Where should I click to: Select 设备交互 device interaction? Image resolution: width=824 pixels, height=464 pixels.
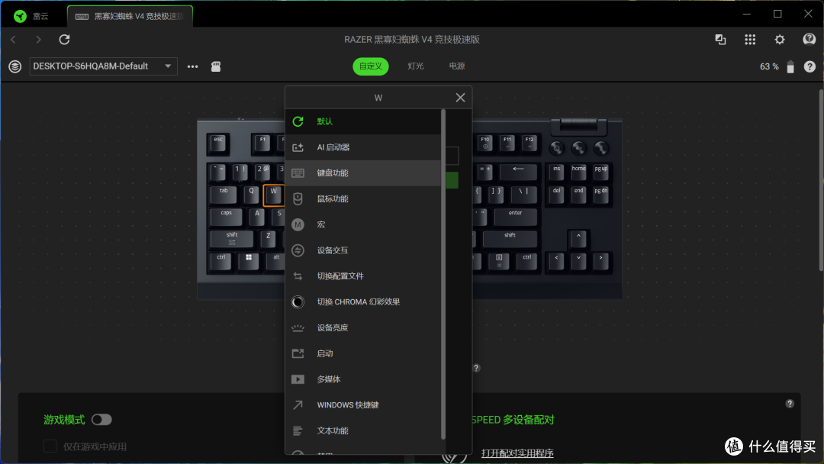click(x=363, y=250)
